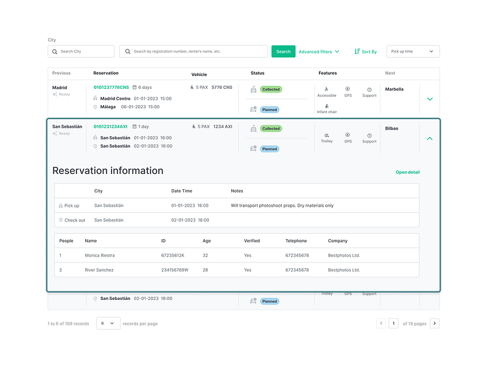Open the Pick up time sort dropdown
Screen dimensions: 487x365
tap(413, 52)
